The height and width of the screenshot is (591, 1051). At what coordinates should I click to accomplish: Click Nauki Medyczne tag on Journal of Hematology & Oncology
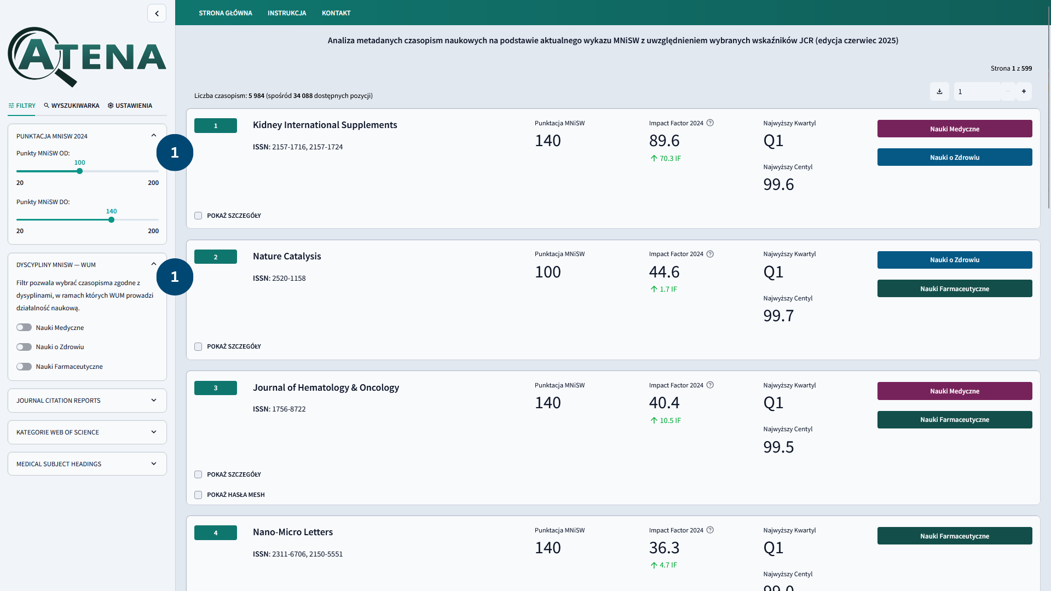point(955,391)
